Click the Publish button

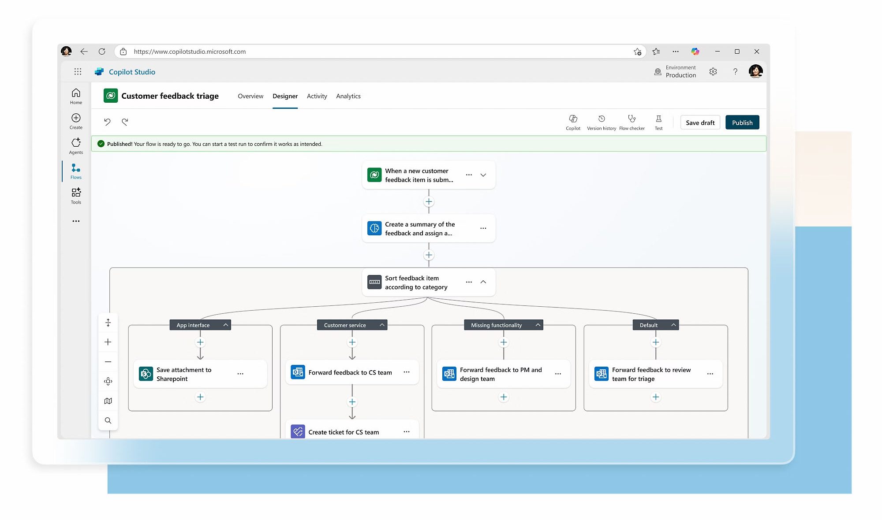(x=742, y=123)
